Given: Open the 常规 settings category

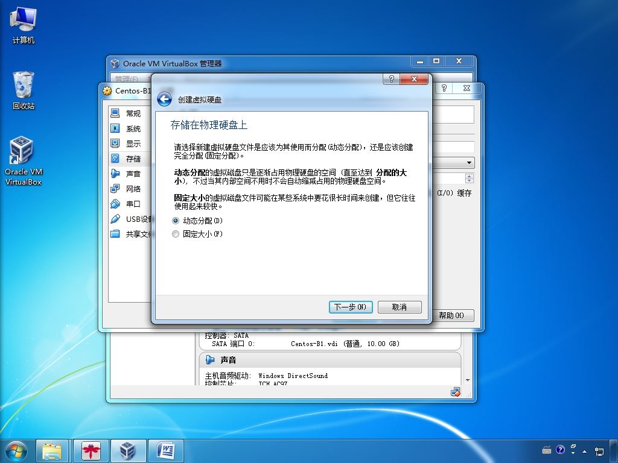Looking at the screenshot, I should pos(129,113).
